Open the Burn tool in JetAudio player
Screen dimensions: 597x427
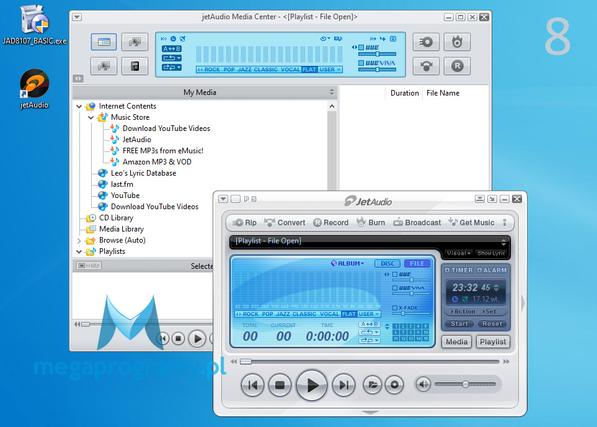pos(371,223)
